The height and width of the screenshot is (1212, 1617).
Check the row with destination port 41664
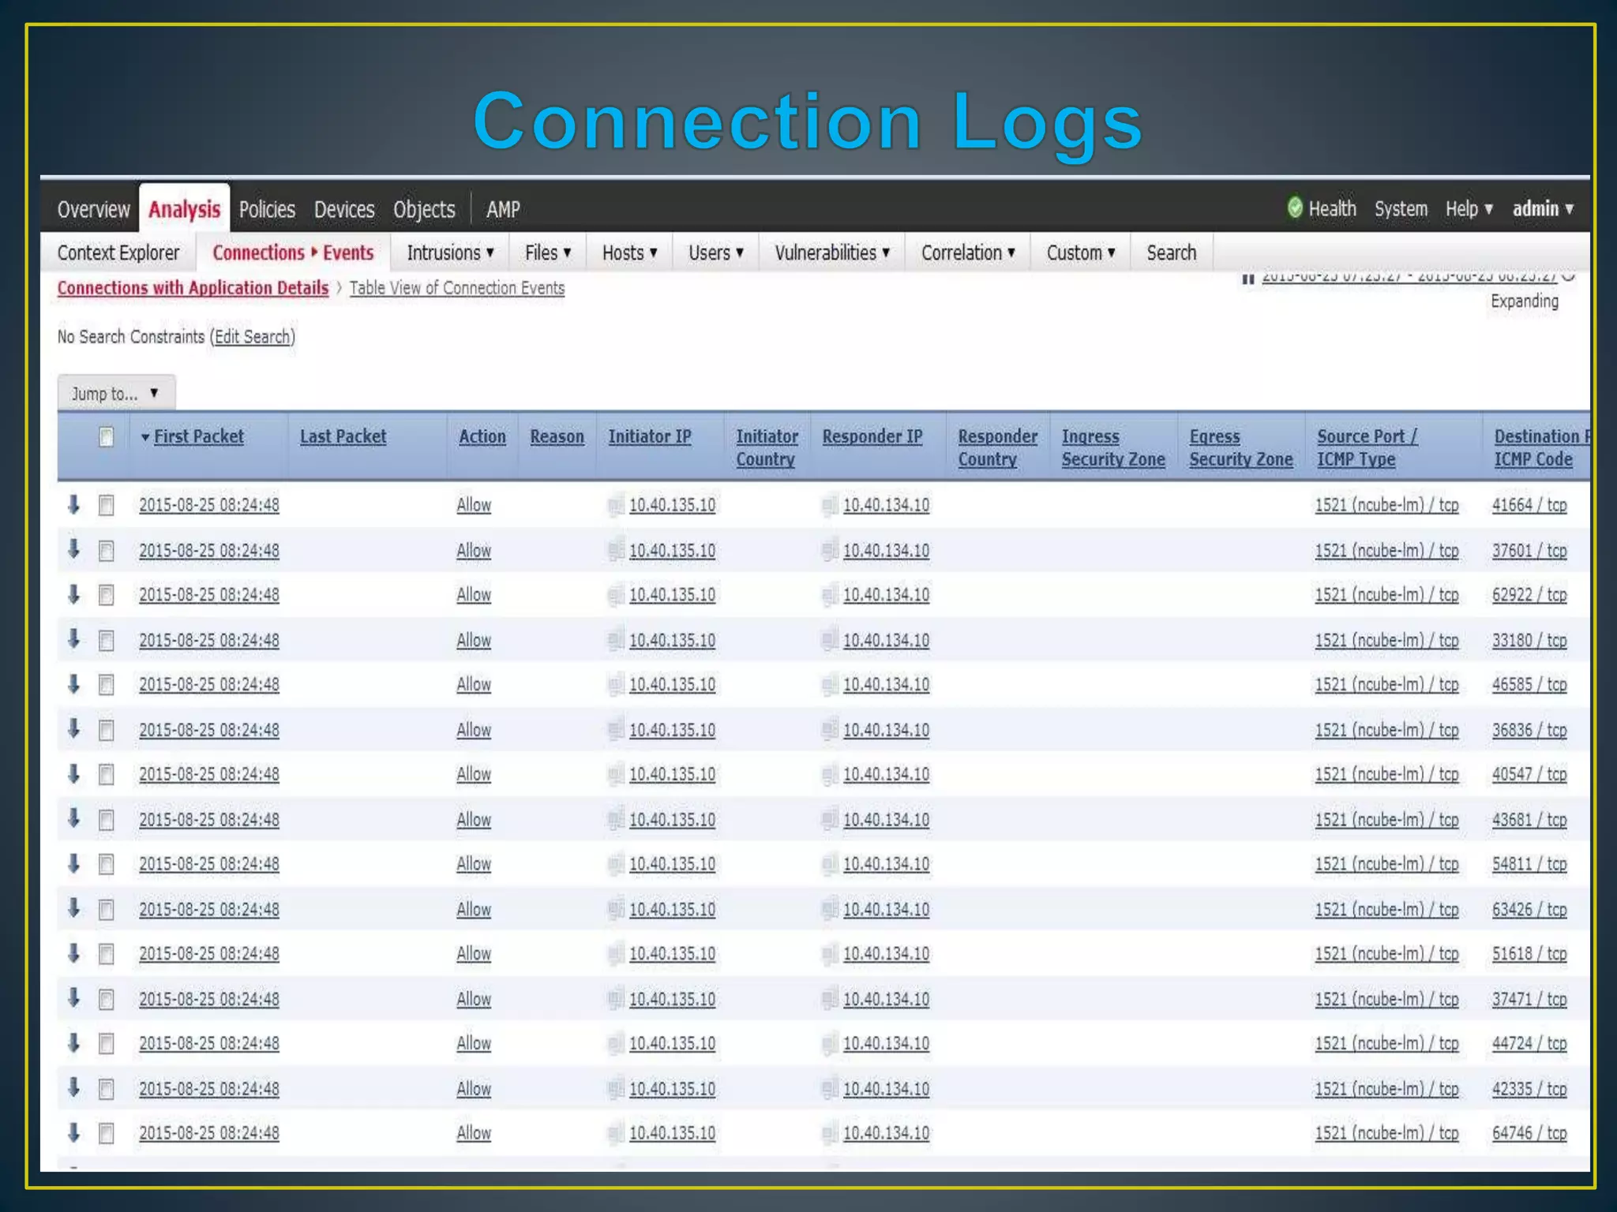pyautogui.click(x=106, y=505)
